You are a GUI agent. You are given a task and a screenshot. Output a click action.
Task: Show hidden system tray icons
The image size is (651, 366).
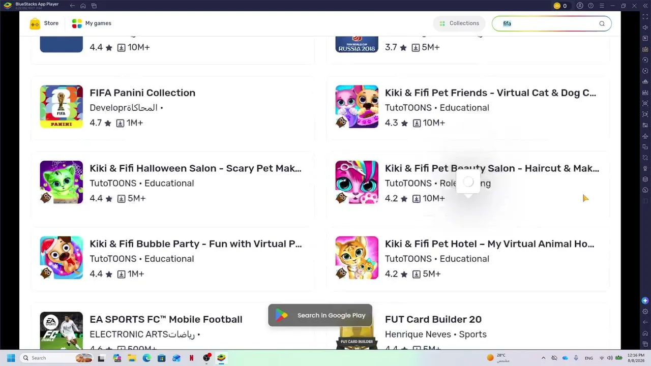pyautogui.click(x=543, y=358)
